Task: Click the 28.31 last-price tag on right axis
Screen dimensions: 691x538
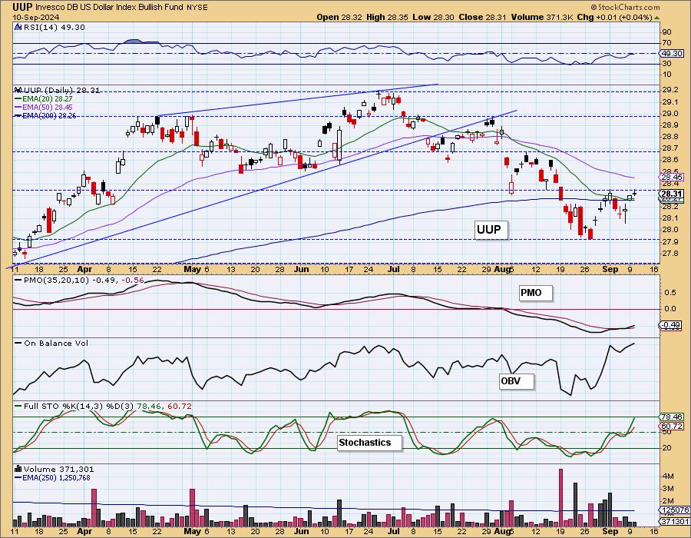Action: (671, 194)
